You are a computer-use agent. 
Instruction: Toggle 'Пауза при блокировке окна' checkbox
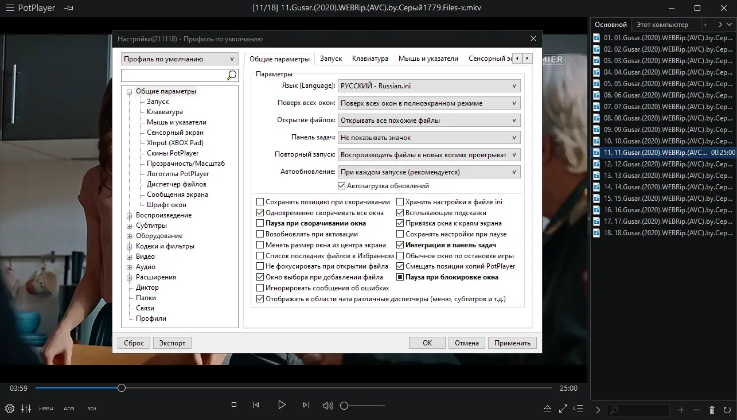click(x=400, y=277)
